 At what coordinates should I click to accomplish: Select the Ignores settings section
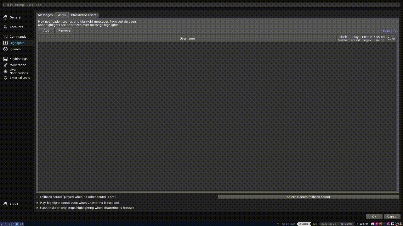pyautogui.click(x=15, y=49)
